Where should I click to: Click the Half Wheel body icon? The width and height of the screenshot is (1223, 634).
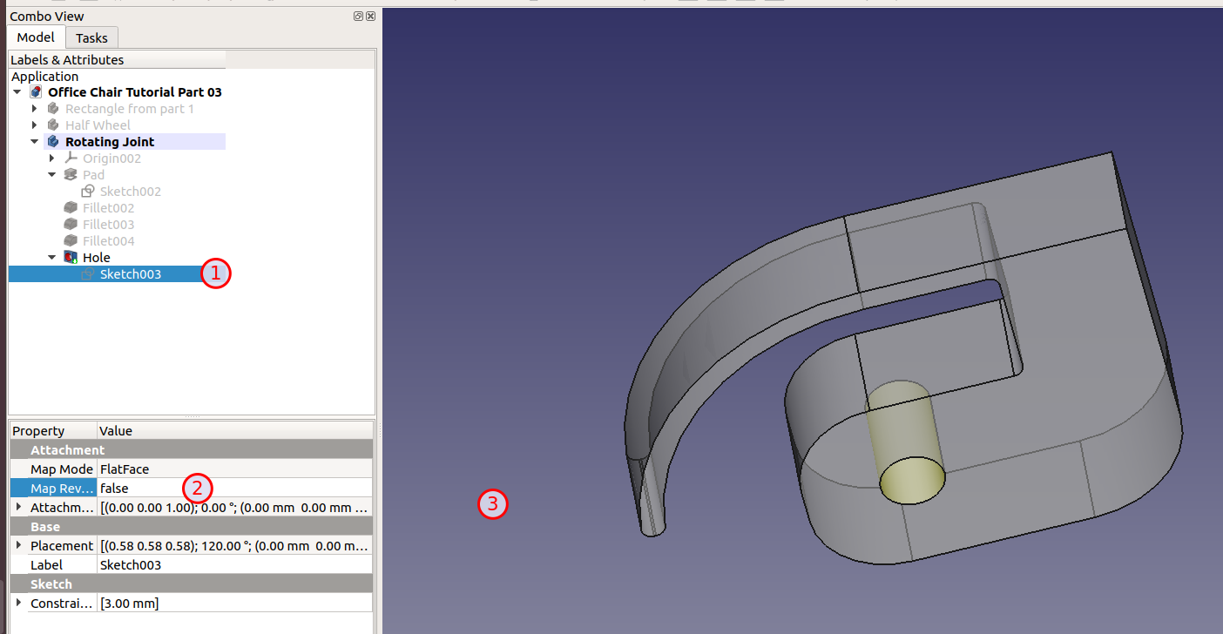point(54,125)
